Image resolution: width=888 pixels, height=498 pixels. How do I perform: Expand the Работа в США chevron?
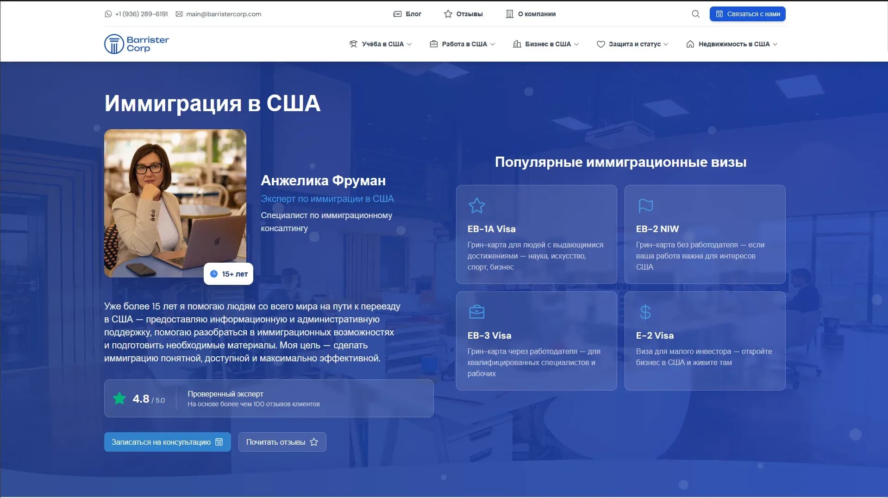click(493, 44)
